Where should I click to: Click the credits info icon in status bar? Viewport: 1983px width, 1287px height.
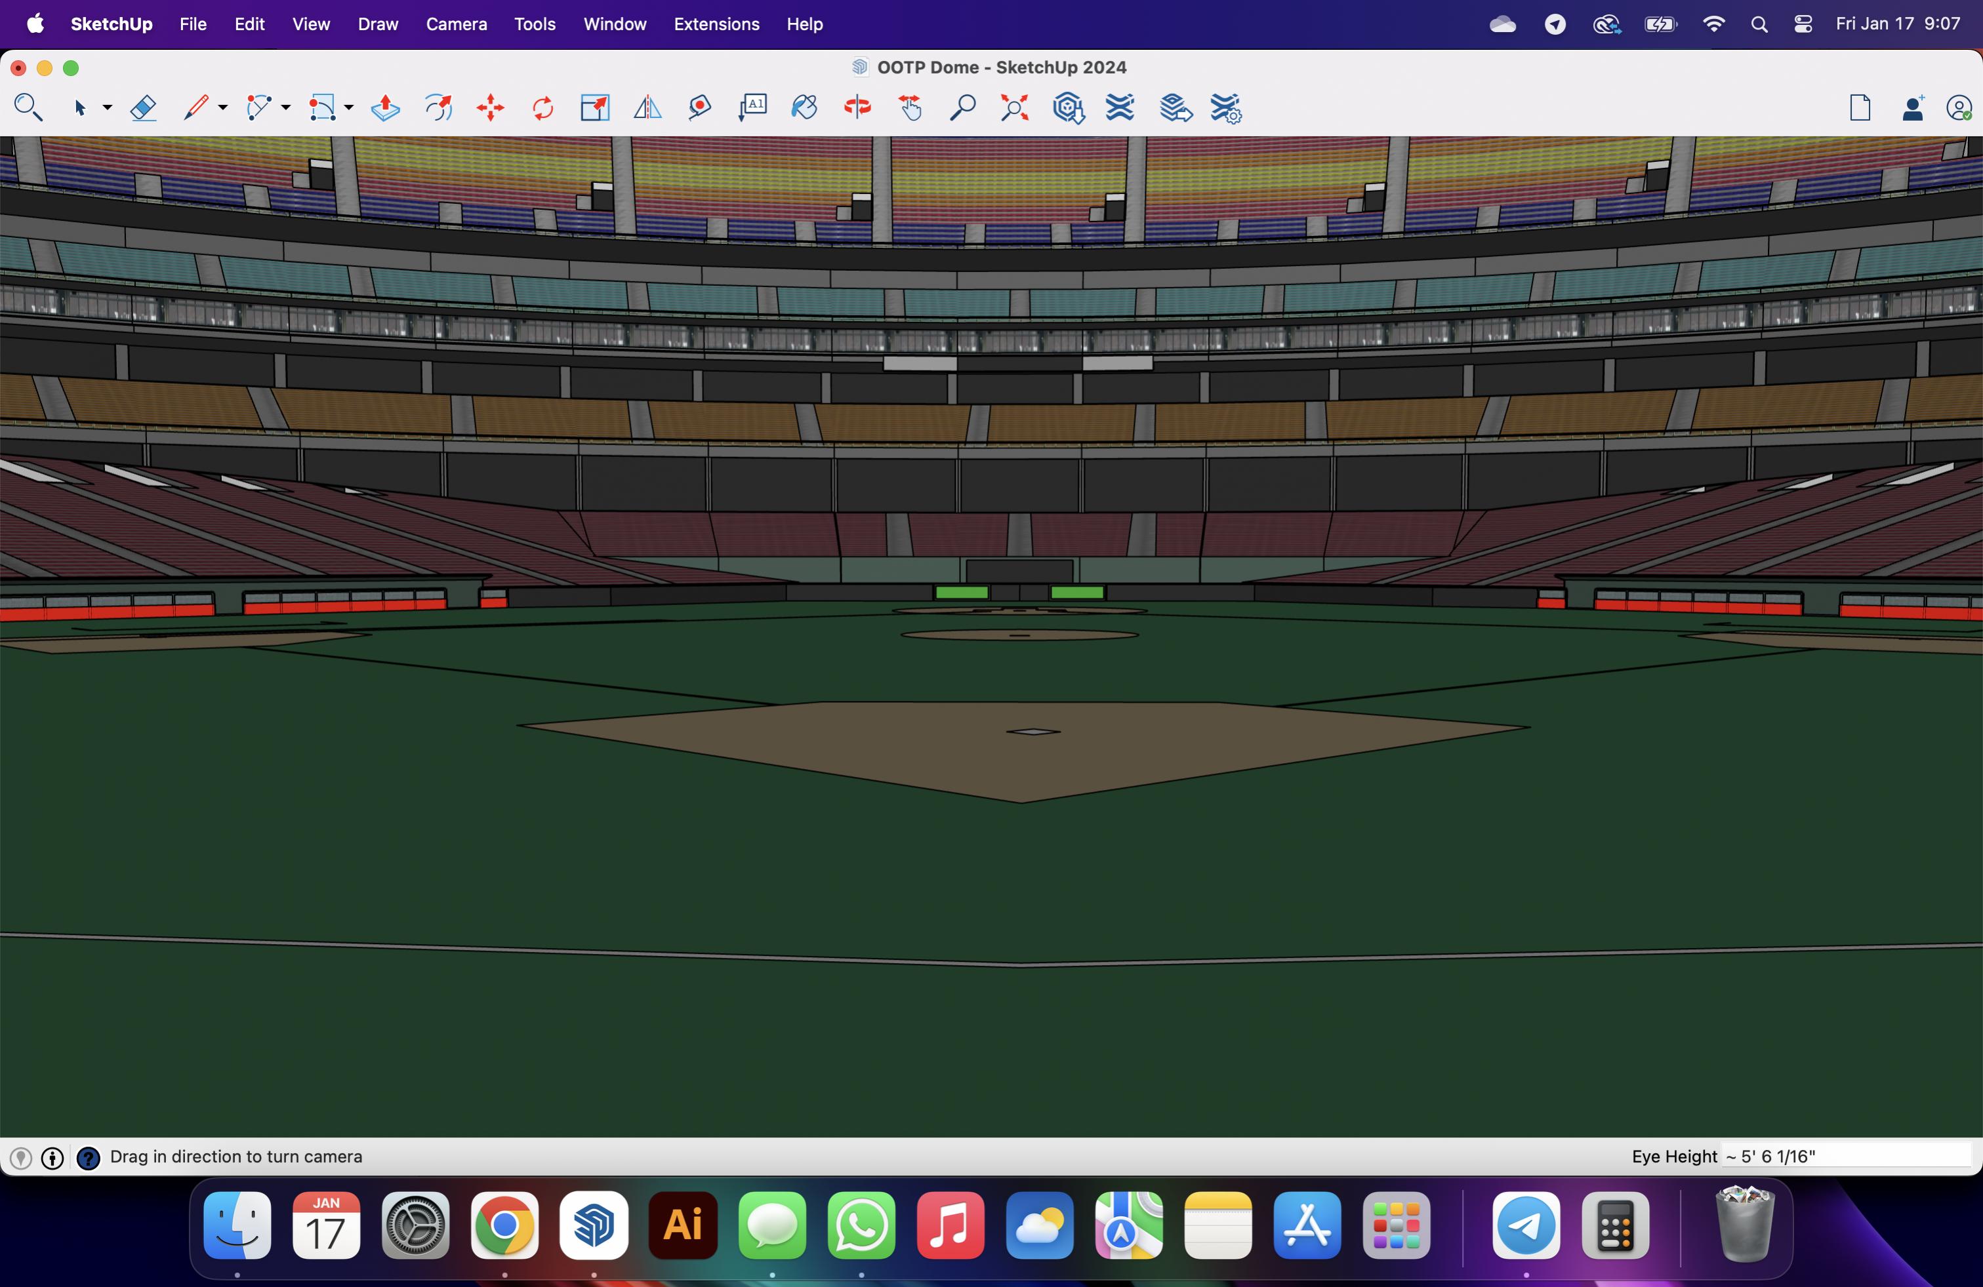coord(52,1158)
